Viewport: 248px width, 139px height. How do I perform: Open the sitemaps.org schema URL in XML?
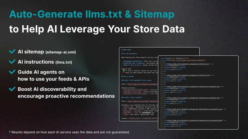point(188,60)
